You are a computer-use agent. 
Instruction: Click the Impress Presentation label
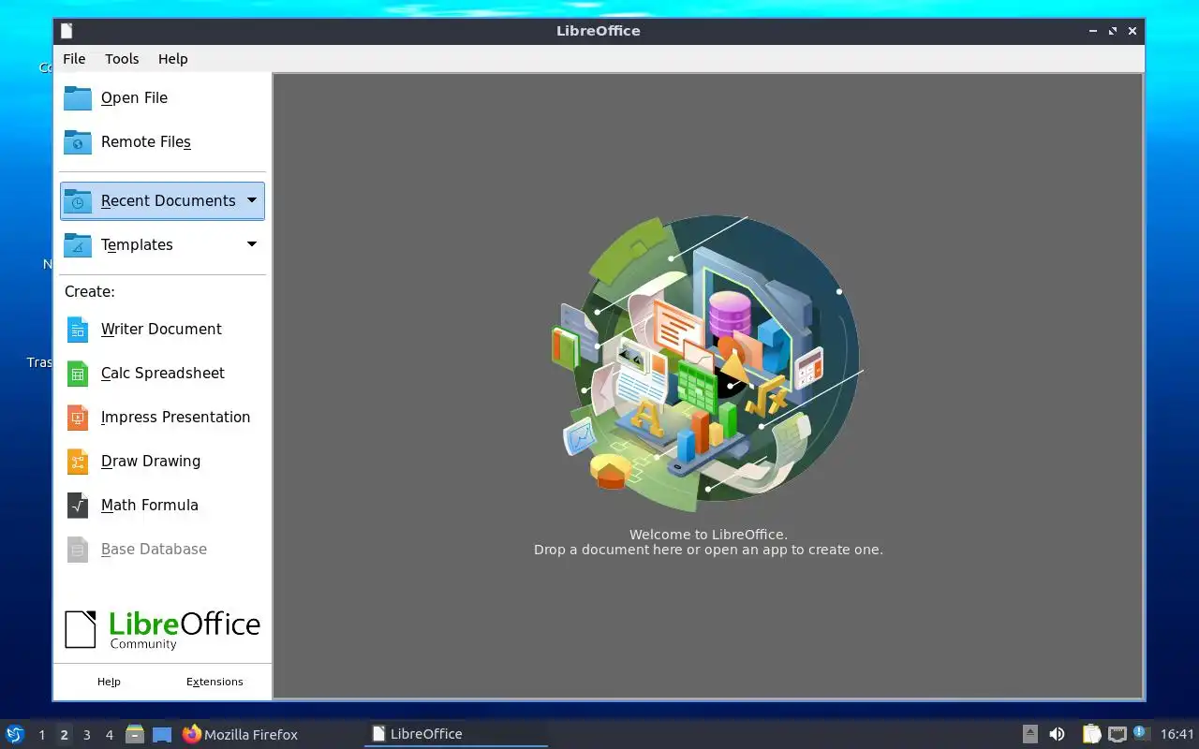(x=175, y=417)
